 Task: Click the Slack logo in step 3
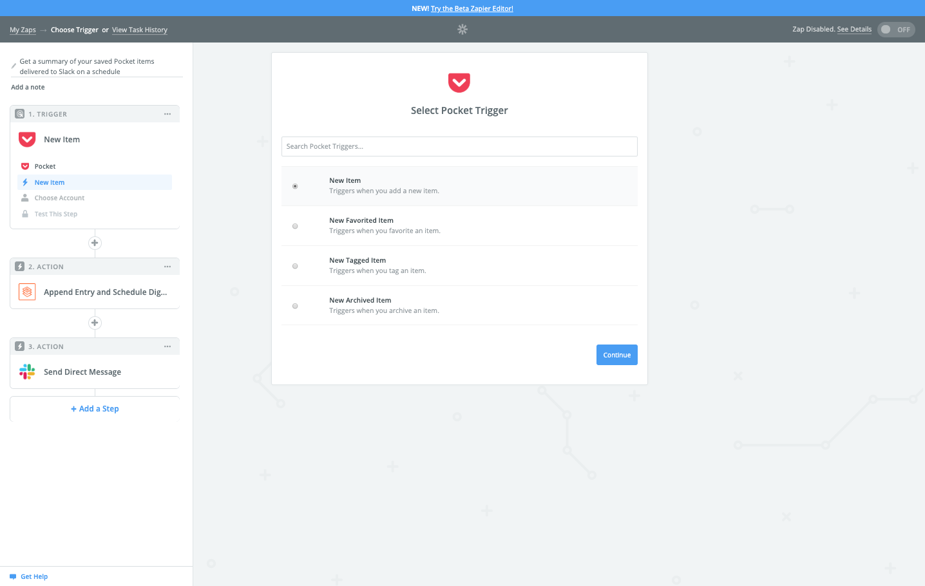pos(27,372)
